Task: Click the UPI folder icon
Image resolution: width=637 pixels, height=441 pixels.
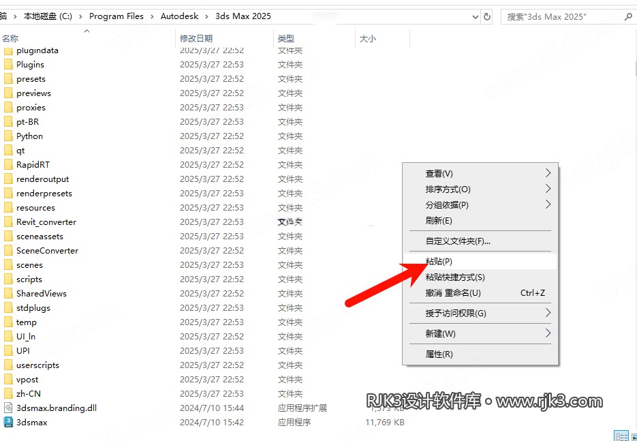Action: tap(8, 351)
